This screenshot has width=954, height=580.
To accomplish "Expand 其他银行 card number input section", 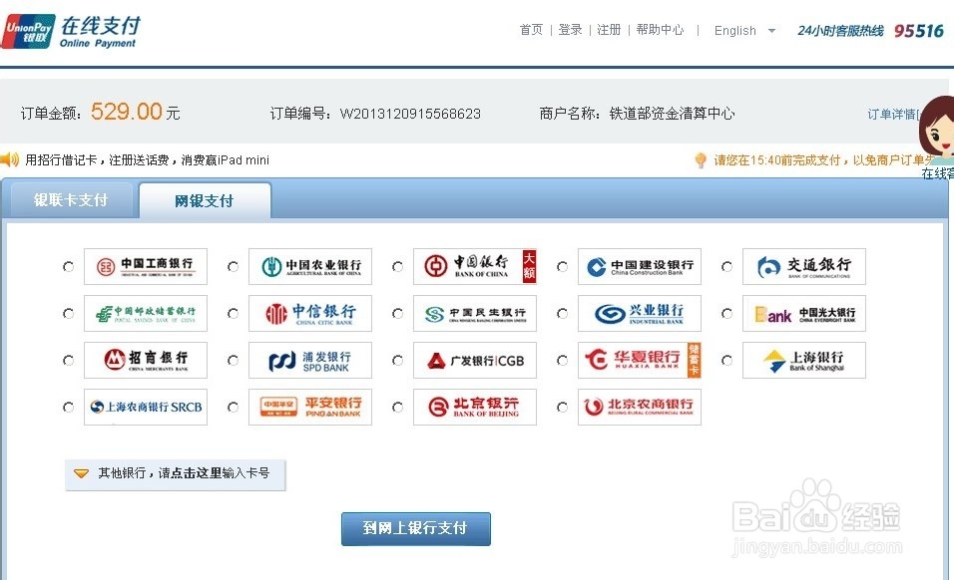I will coord(176,474).
